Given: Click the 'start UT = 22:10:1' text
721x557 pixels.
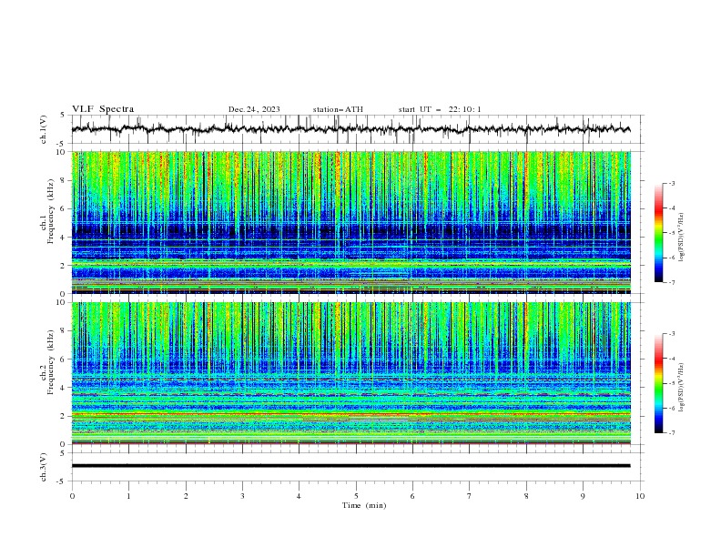Looking at the screenshot, I should (440, 109).
